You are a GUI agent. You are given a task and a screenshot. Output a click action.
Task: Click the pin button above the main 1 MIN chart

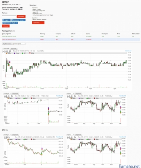(x=14, y=49)
